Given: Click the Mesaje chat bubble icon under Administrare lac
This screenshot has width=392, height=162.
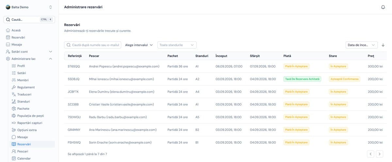Looking at the screenshot, I should pyautogui.click(x=14, y=137).
